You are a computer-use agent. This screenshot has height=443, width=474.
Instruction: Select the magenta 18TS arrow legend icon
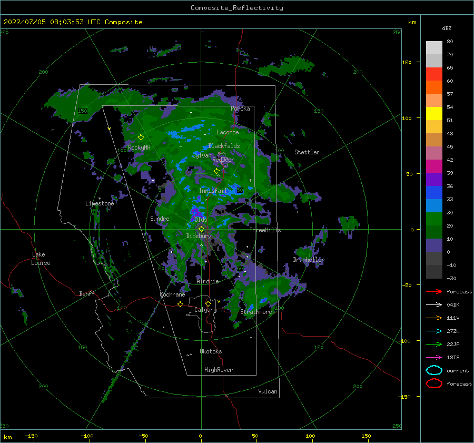coord(434,358)
